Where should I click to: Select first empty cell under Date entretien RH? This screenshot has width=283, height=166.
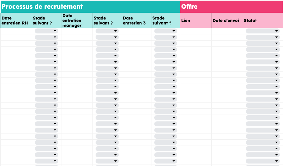[x=16, y=31]
